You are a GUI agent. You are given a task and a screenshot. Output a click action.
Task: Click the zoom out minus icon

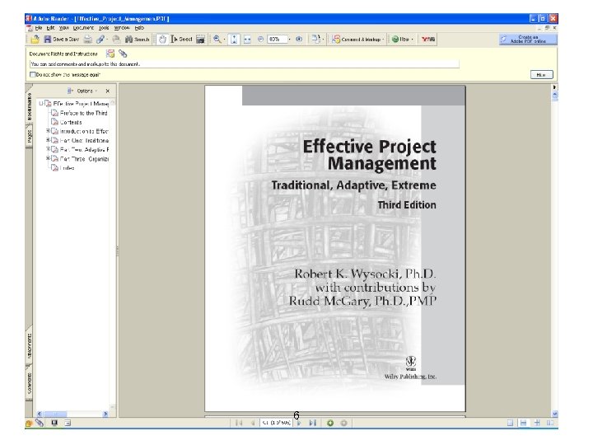[260, 39]
